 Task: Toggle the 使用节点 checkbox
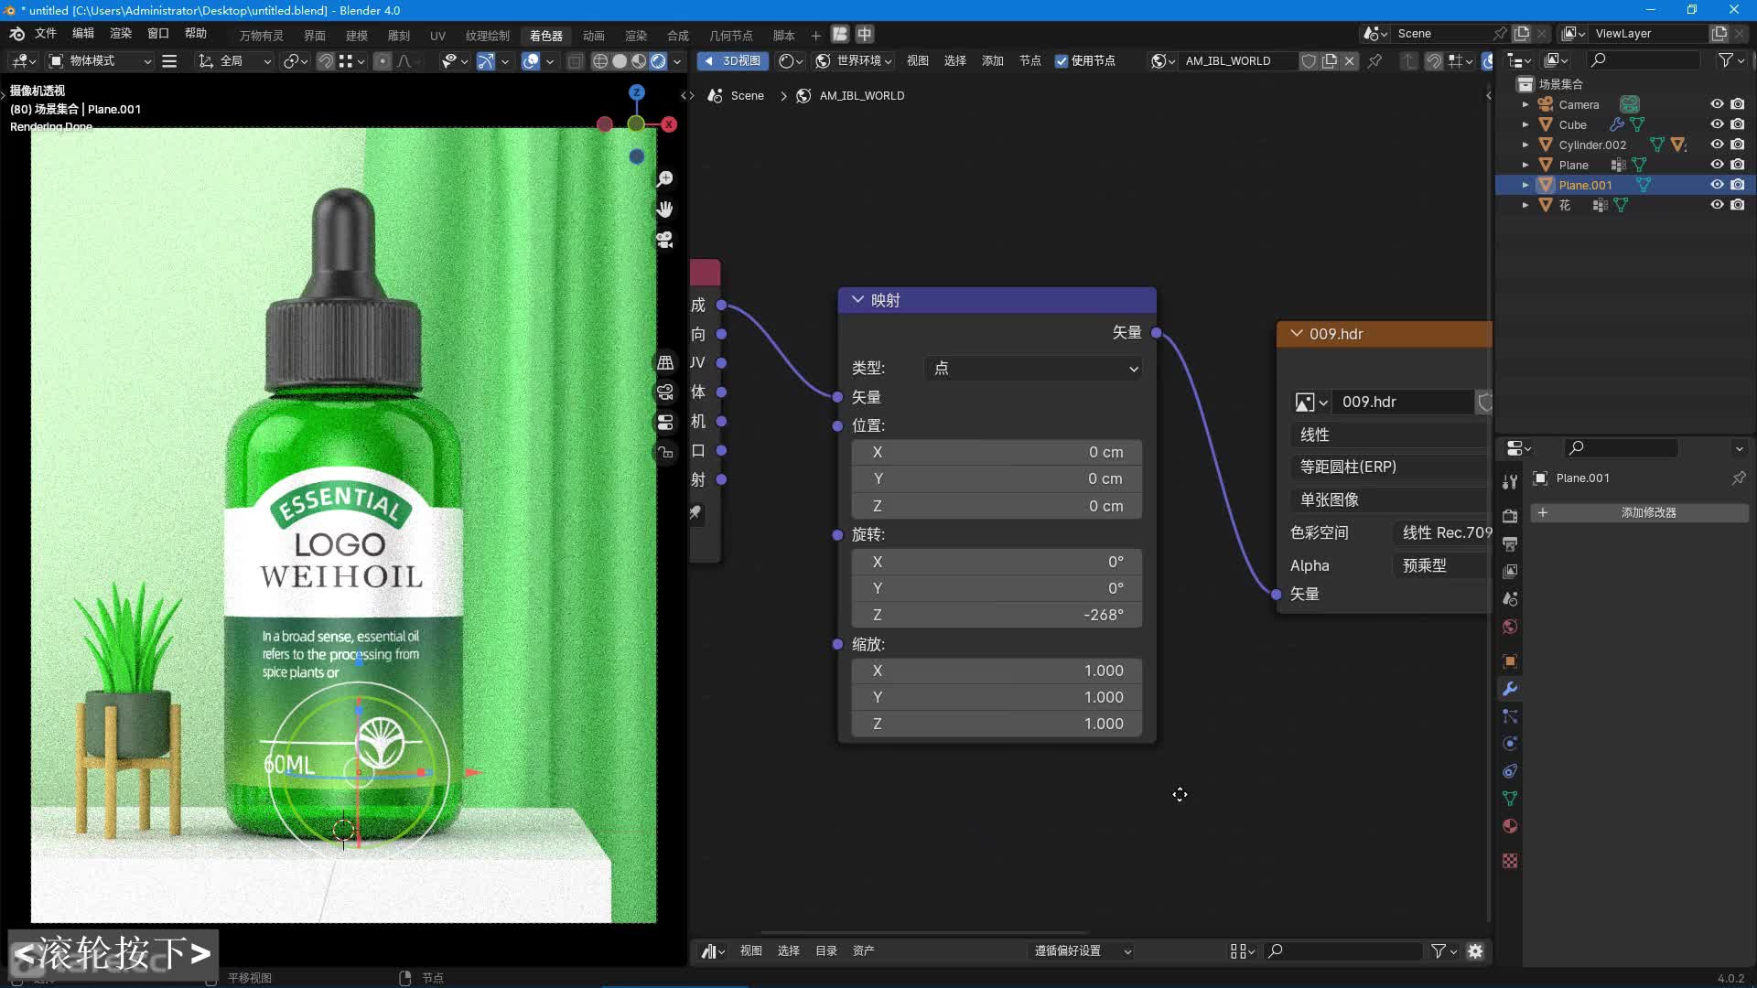(1062, 60)
